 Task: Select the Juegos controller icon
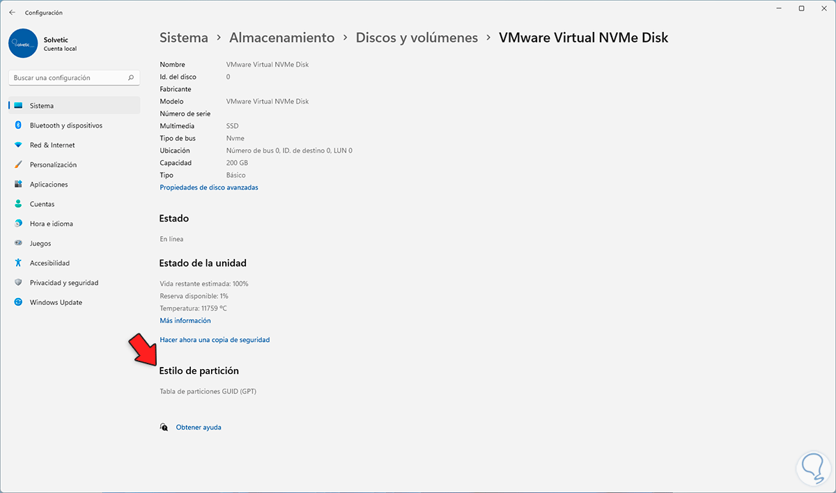[x=18, y=244]
